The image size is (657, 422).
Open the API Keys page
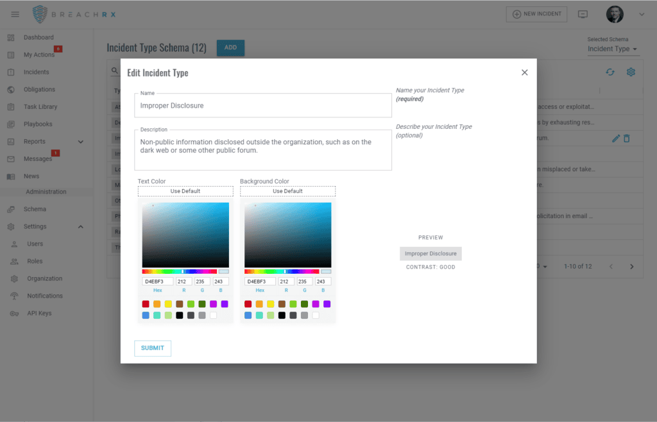coord(40,313)
